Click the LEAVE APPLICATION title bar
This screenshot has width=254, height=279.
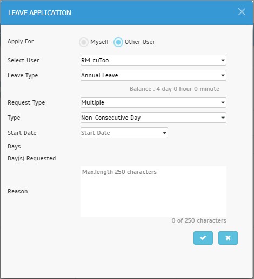coord(126,12)
